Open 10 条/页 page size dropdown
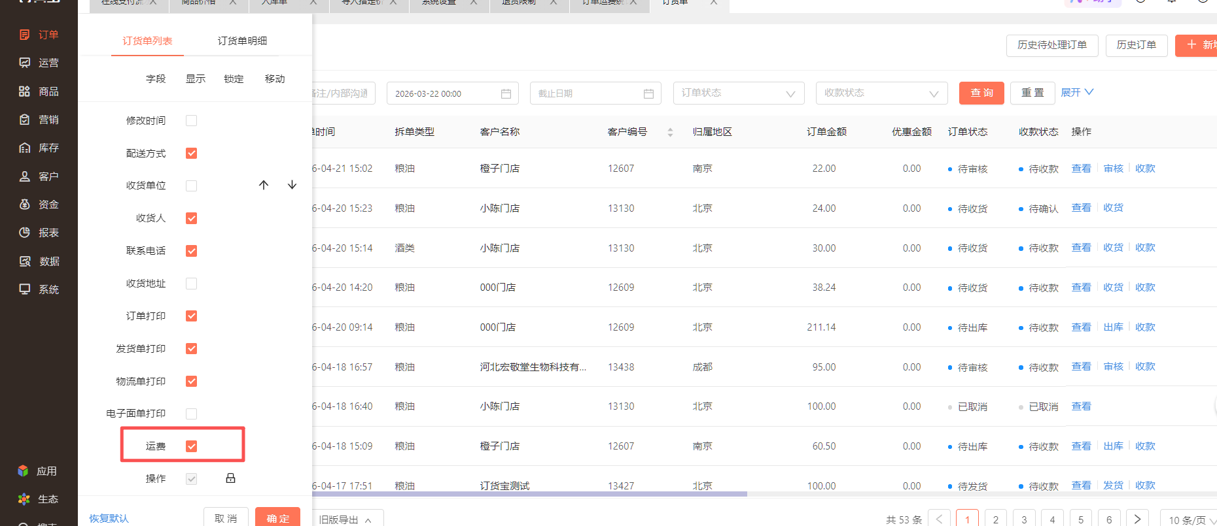The image size is (1217, 526). [x=1190, y=519]
